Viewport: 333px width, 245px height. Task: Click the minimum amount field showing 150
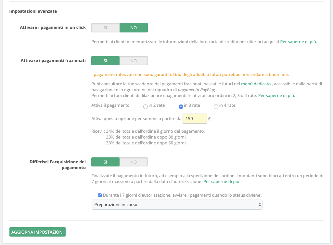click(194, 118)
